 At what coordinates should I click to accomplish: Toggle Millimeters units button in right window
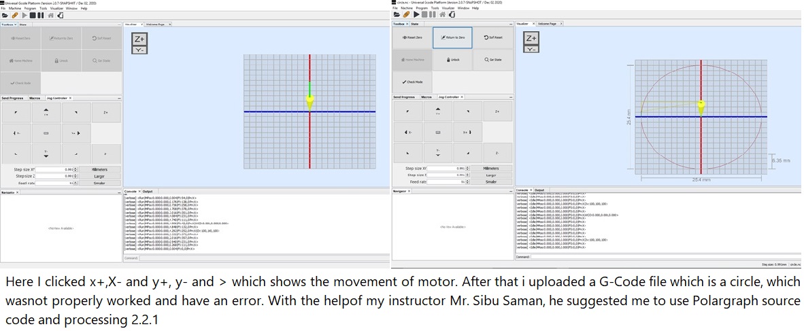[491, 168]
